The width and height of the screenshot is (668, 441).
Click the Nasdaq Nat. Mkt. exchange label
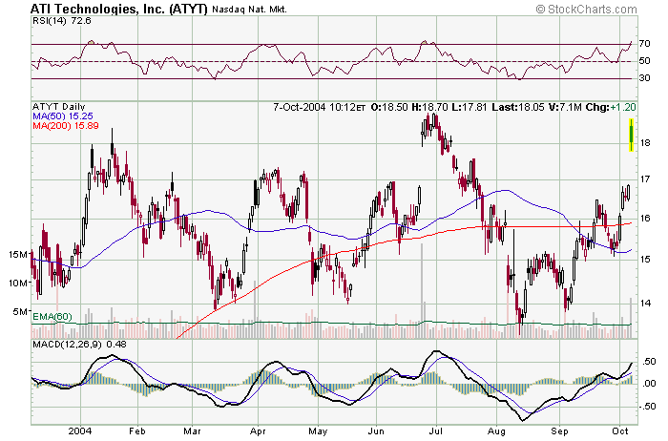coord(249,10)
